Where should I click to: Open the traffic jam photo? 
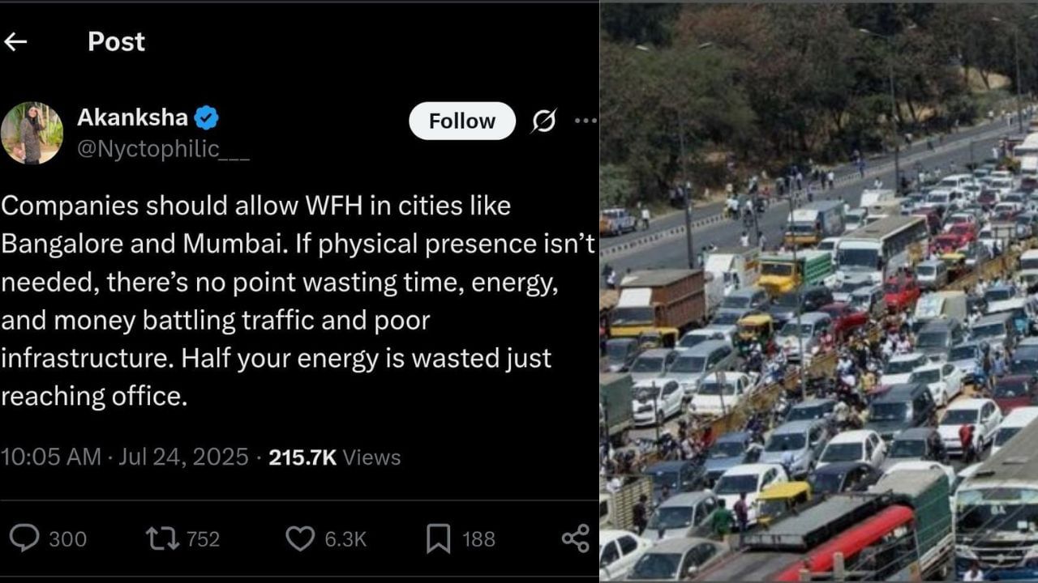point(819,291)
